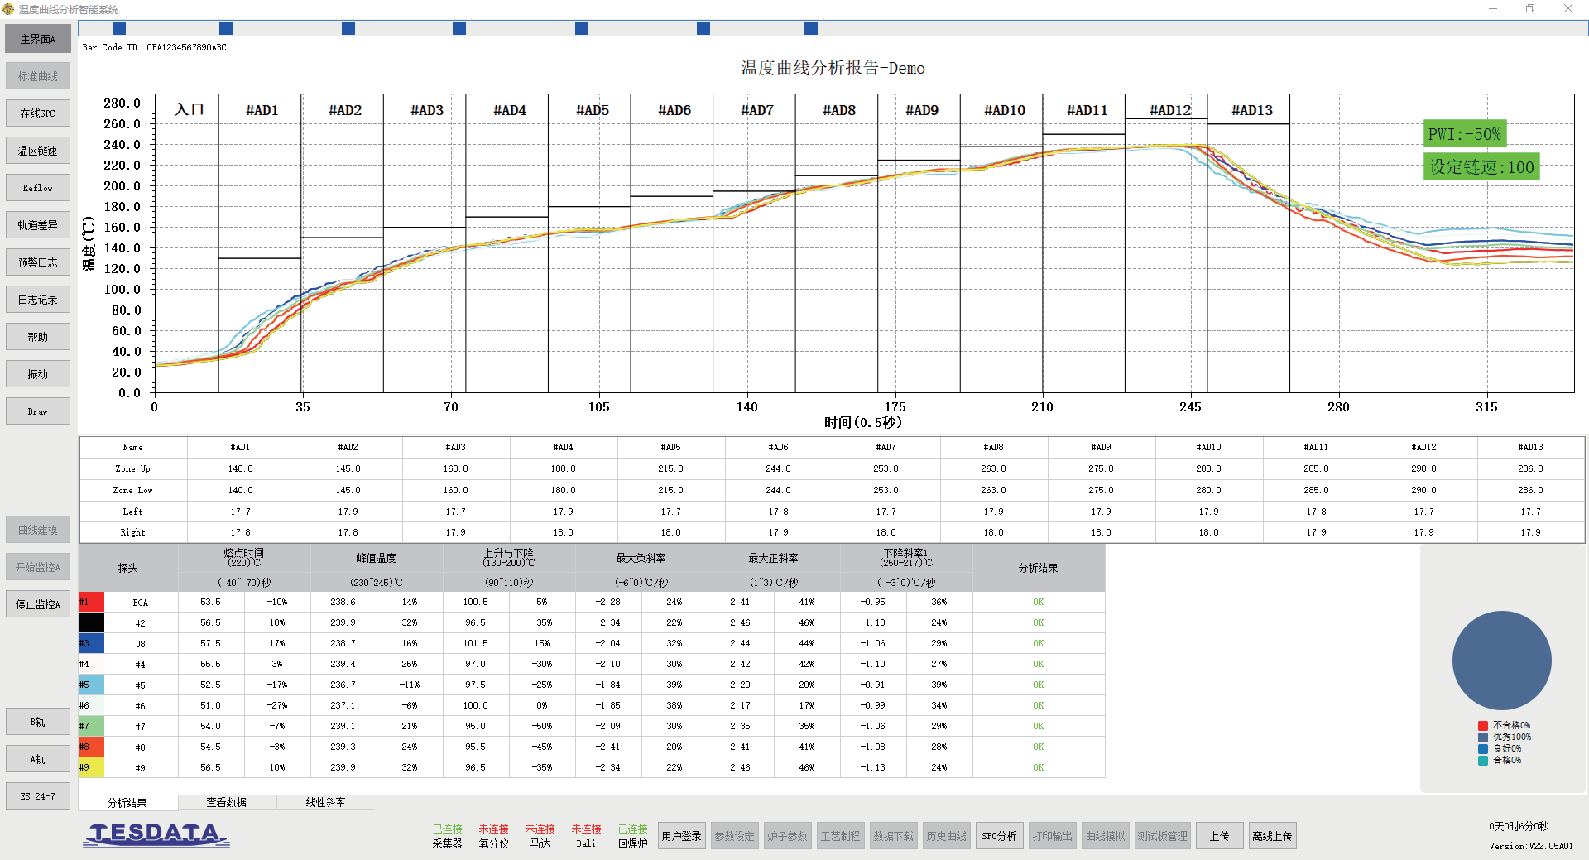Click the blue swatch for probe #3
Viewport: 1589px width, 860px height.
pyautogui.click(x=92, y=643)
